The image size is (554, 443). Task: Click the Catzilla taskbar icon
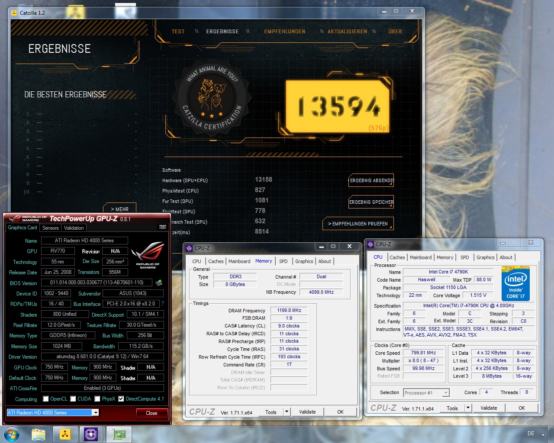point(65,434)
